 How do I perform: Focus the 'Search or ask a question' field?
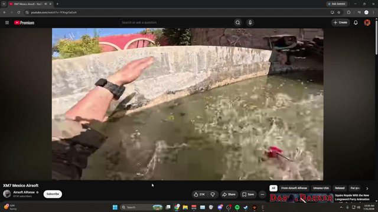176,22
